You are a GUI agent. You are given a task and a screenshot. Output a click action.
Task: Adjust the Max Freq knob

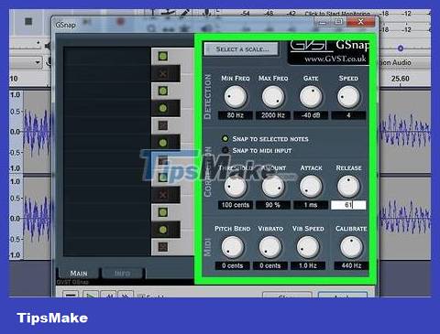[x=273, y=97]
